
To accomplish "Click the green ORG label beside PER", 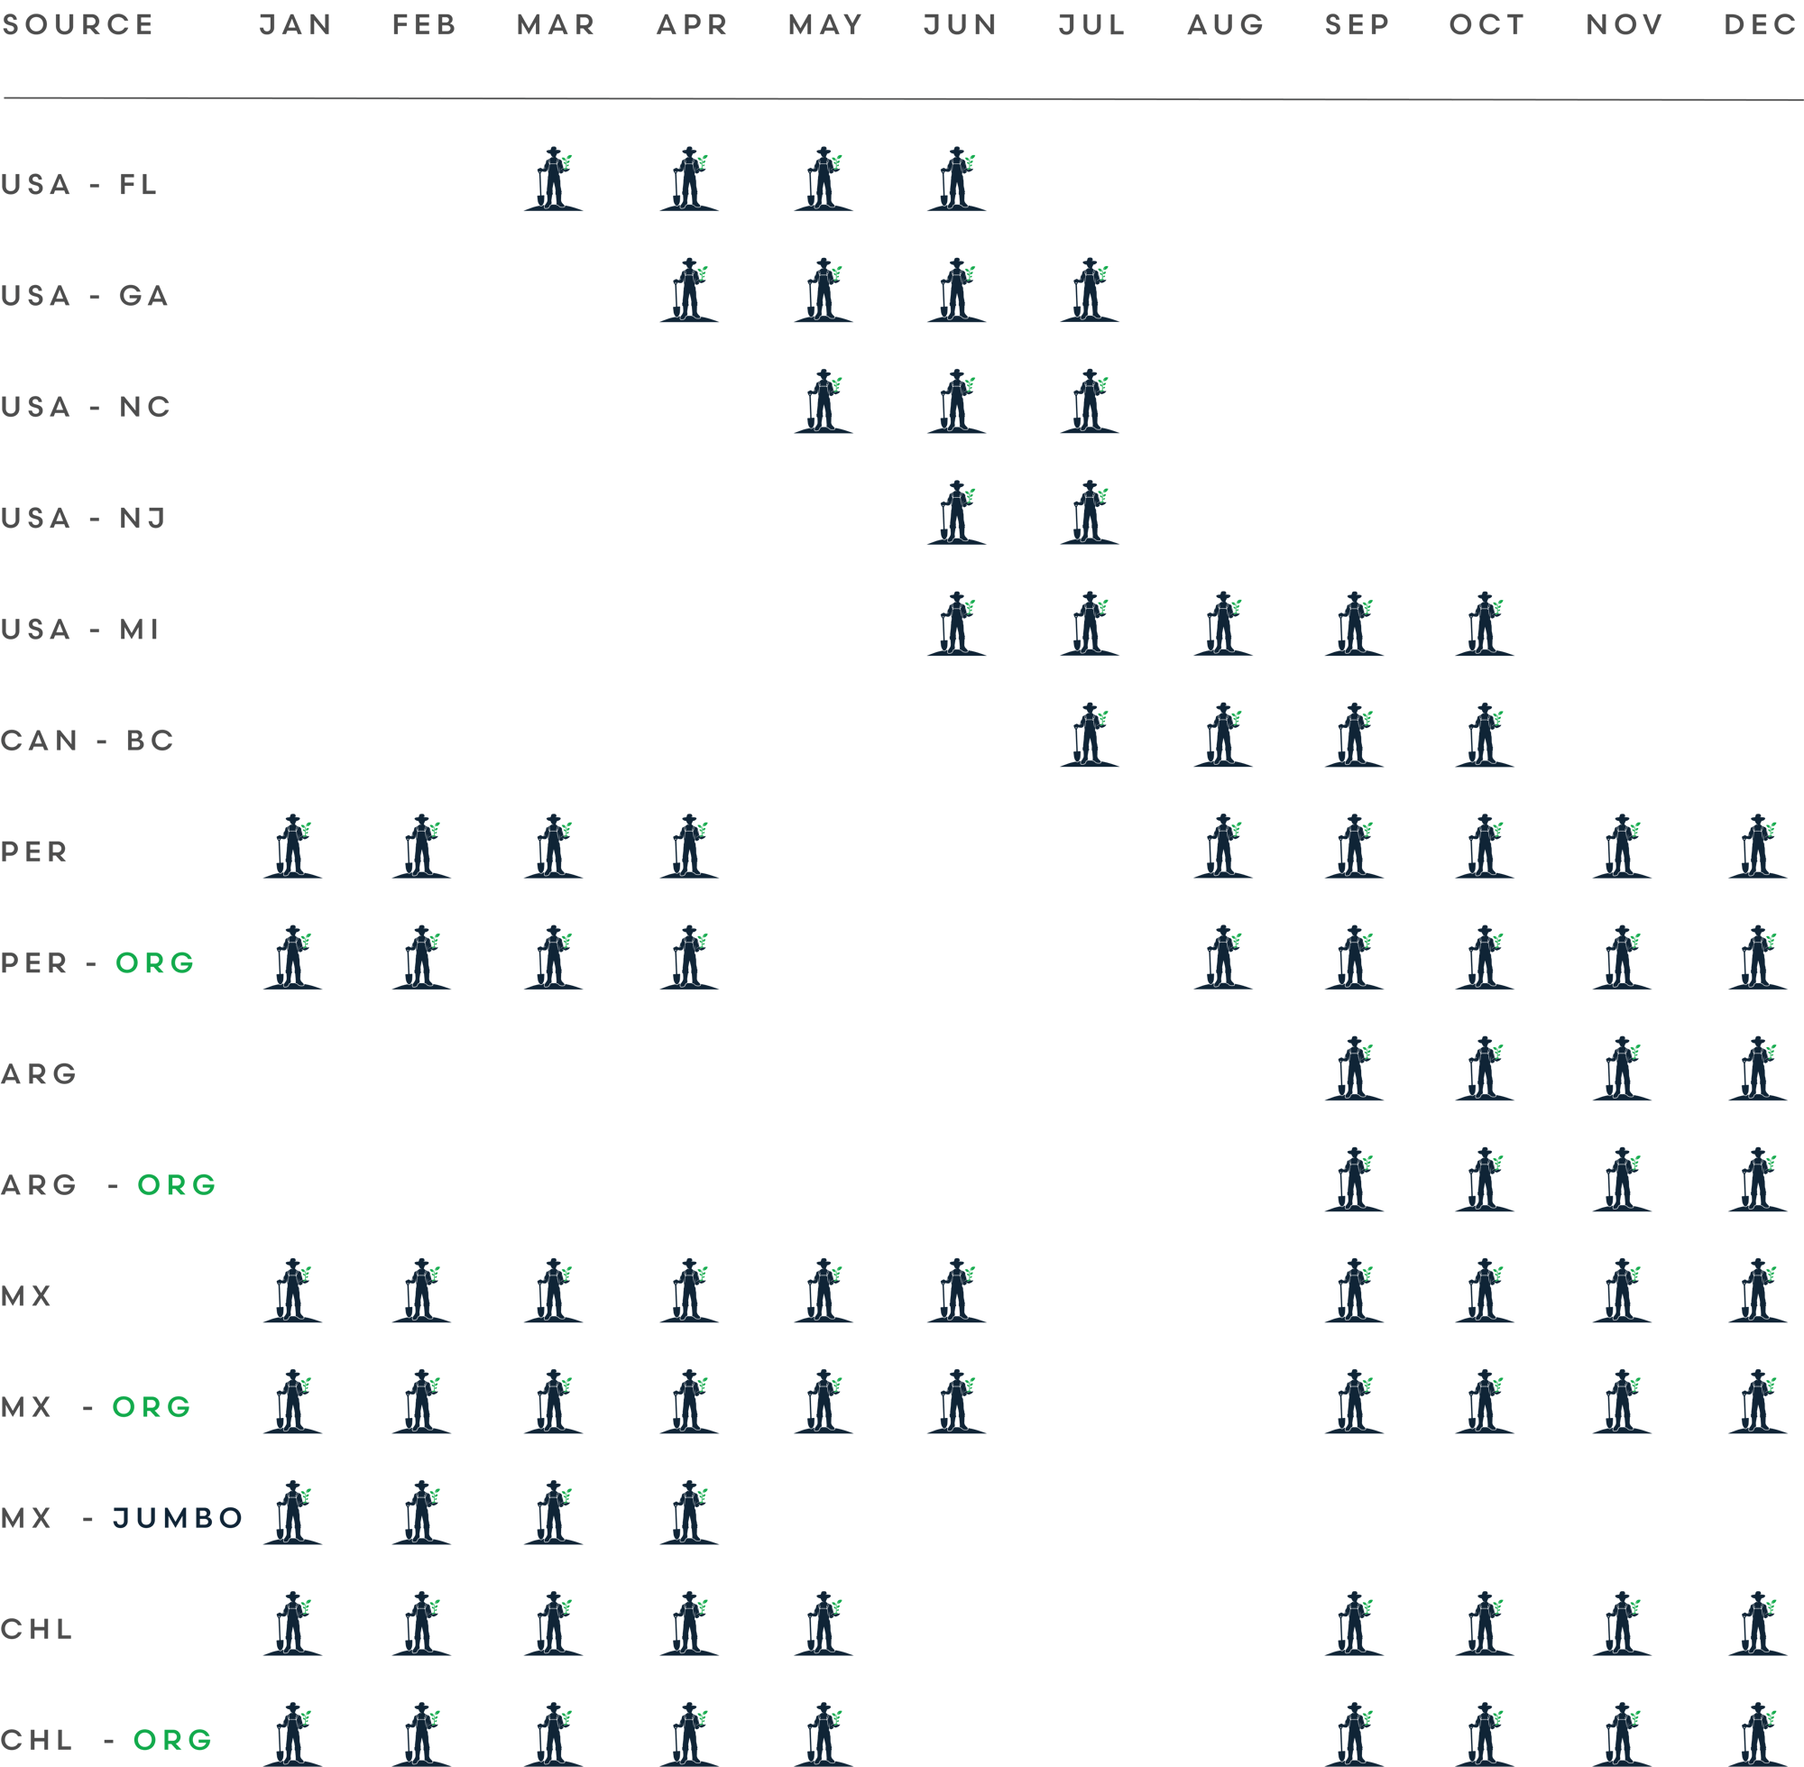I will 155,963.
